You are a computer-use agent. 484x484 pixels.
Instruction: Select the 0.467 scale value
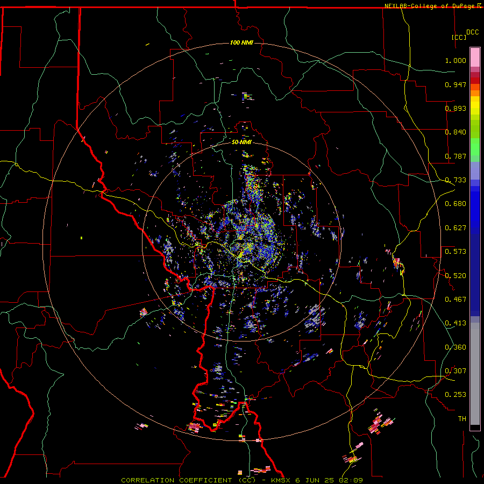(455, 300)
